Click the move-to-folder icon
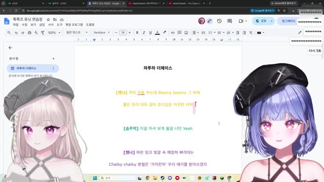 point(55,20)
